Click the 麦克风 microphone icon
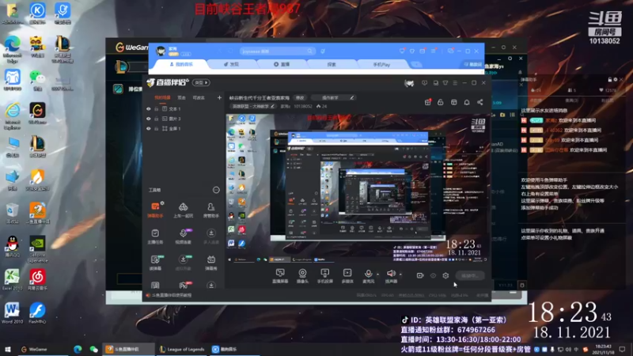 [x=368, y=275]
